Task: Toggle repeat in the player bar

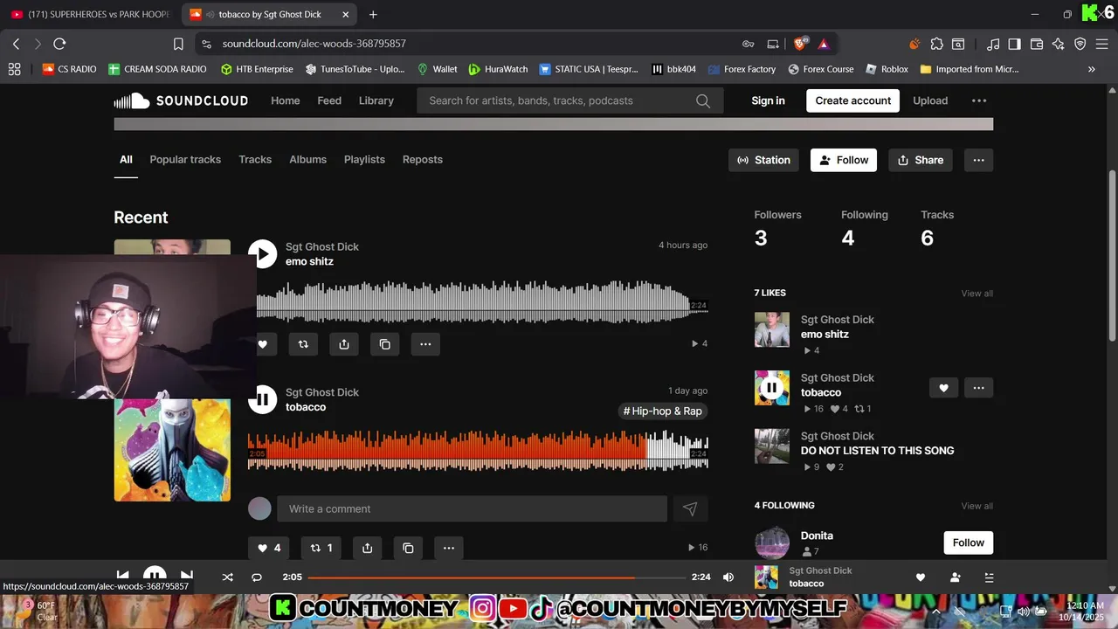Action: click(257, 577)
